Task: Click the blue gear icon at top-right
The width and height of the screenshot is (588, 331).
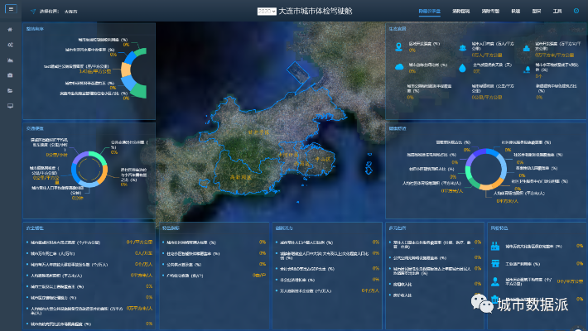Action: pyautogui.click(x=576, y=12)
